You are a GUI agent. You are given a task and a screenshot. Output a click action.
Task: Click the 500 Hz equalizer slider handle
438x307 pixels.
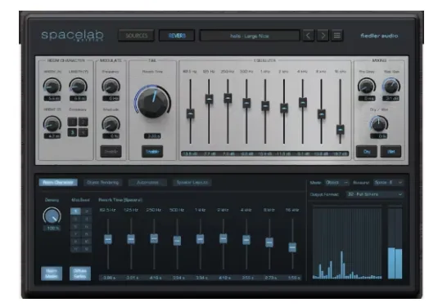pos(246,103)
